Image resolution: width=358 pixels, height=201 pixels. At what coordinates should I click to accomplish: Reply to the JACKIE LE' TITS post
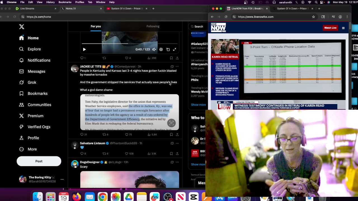pyautogui.click(x=84, y=135)
